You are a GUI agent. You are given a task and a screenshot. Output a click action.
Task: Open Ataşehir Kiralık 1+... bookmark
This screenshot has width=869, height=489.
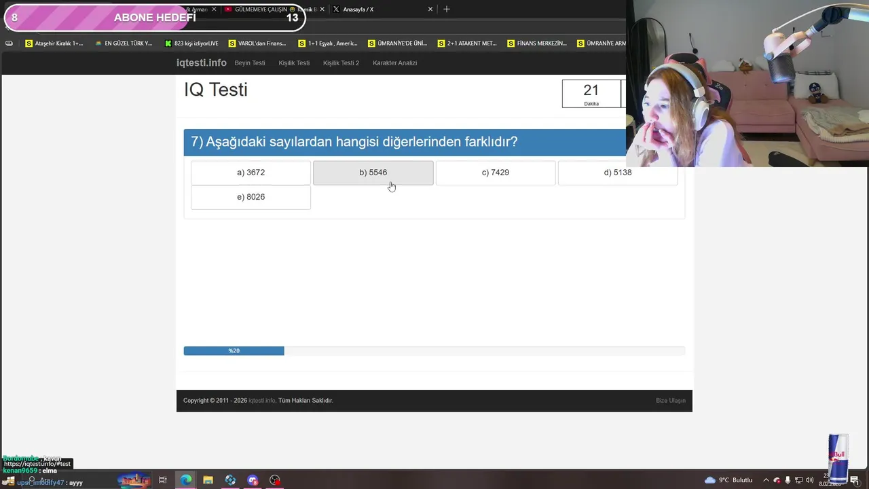coord(54,43)
